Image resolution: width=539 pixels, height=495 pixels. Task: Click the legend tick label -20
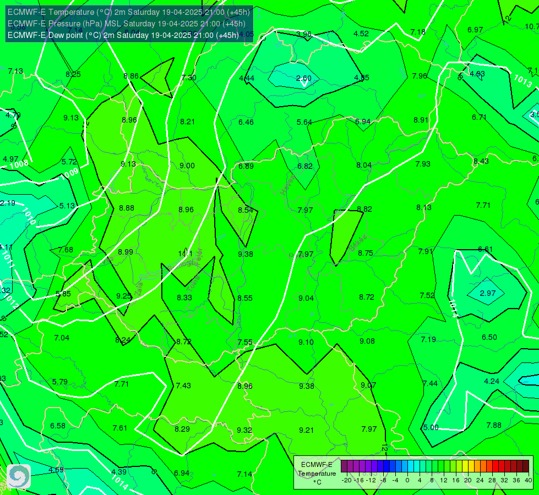pos(347,480)
